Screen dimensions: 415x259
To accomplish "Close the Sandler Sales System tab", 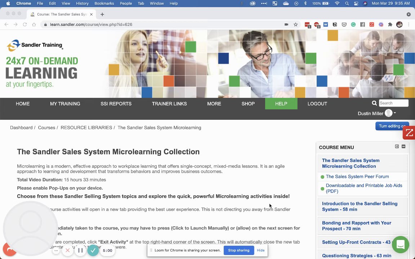I will click(x=91, y=14).
